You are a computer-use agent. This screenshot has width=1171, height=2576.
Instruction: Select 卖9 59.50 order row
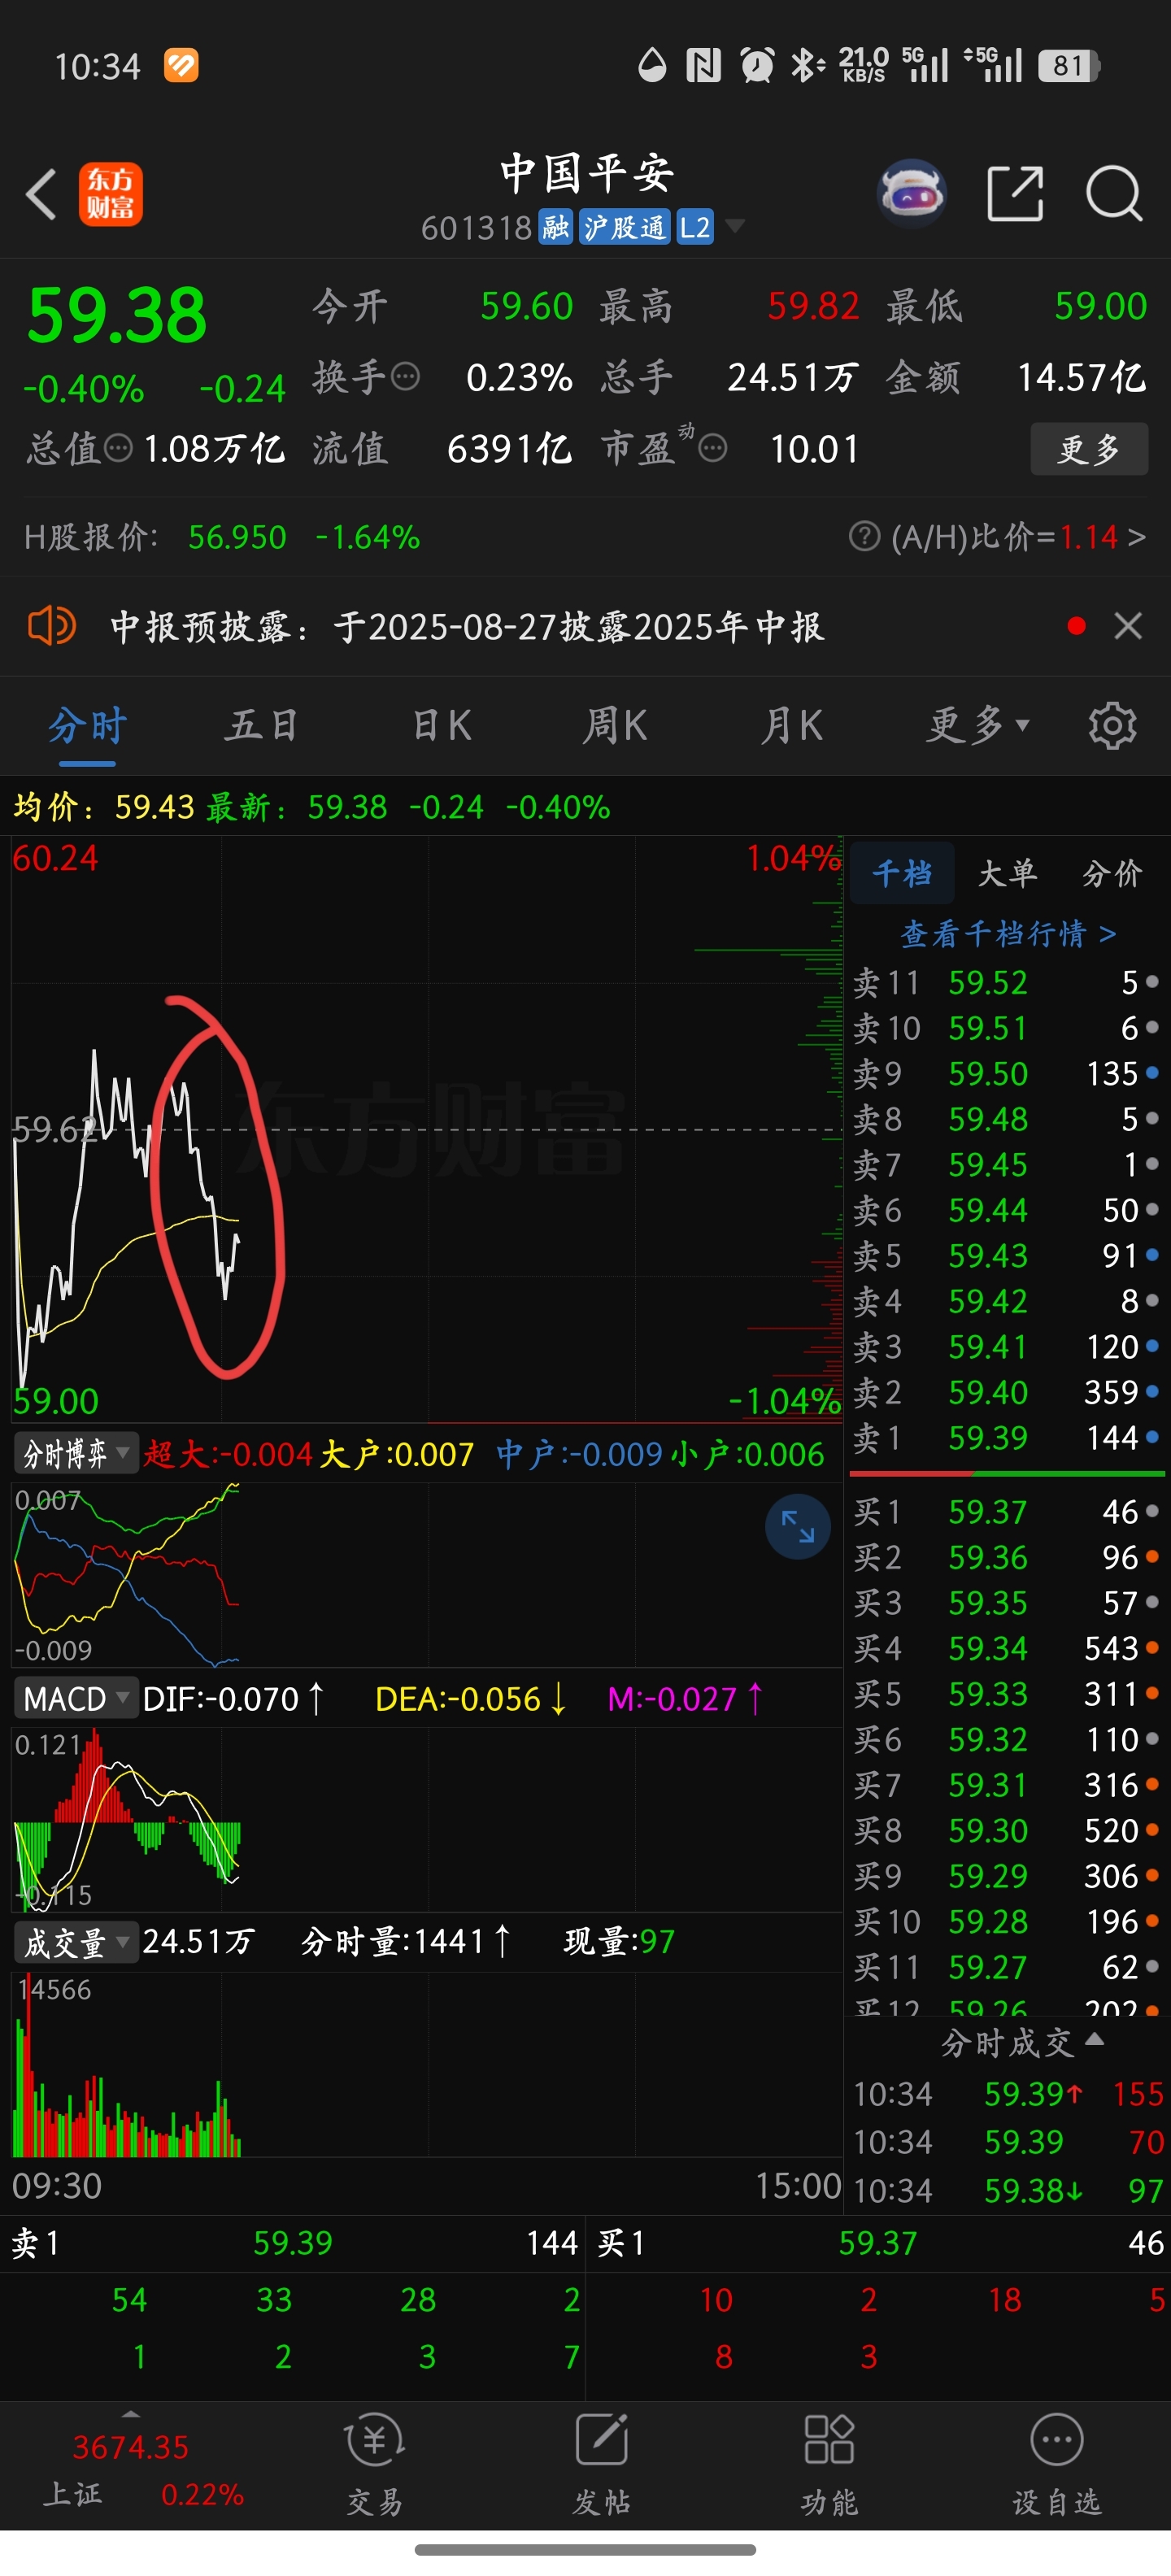click(1006, 1073)
